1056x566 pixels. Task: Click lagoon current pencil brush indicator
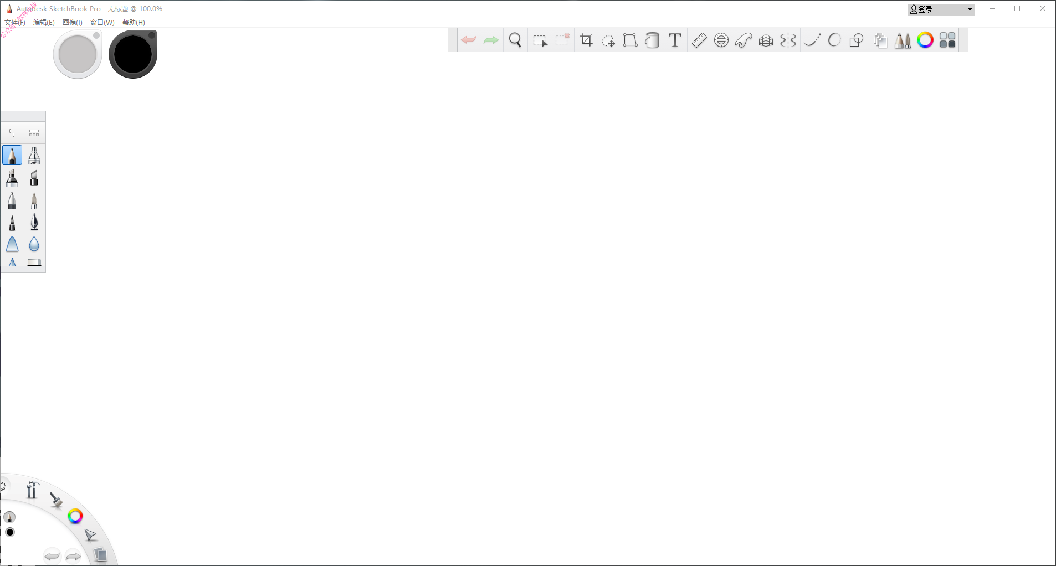click(9, 517)
